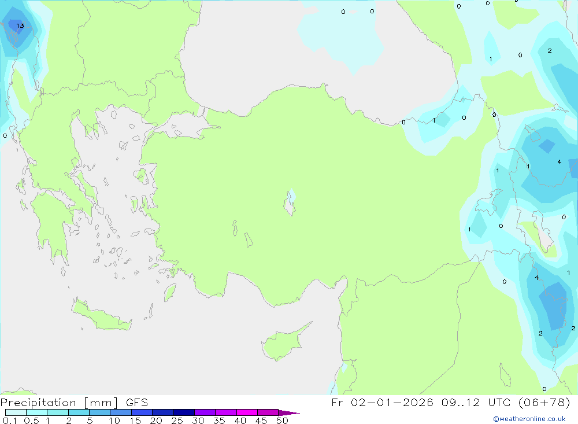The width and height of the screenshot is (578, 424).
Task: Click the '5' label on the color scale
Action: click(90, 421)
